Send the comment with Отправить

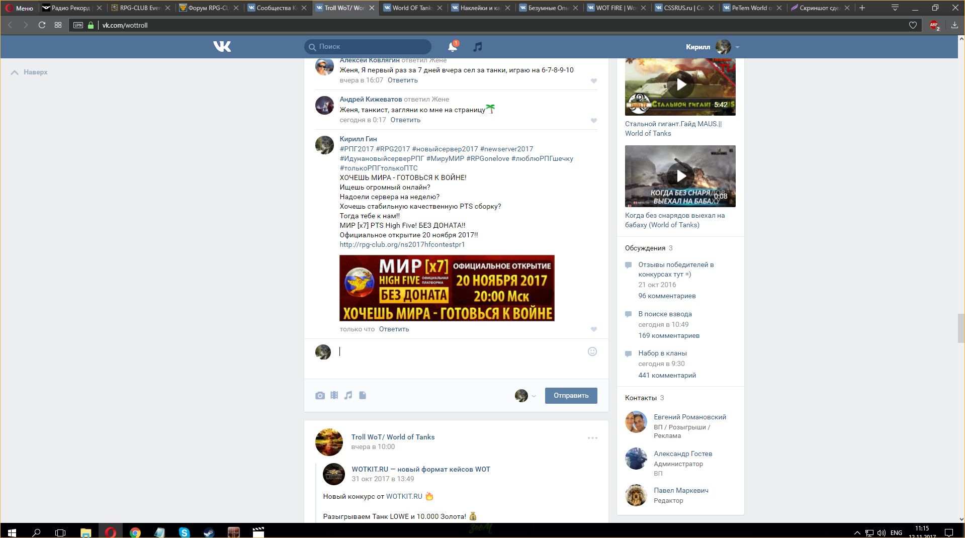[571, 396]
